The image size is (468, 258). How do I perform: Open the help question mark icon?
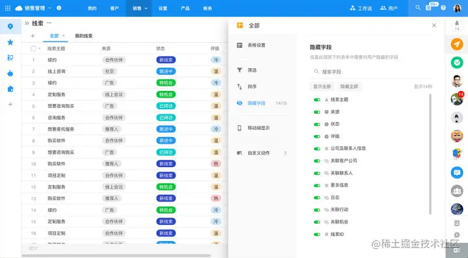click(443, 8)
